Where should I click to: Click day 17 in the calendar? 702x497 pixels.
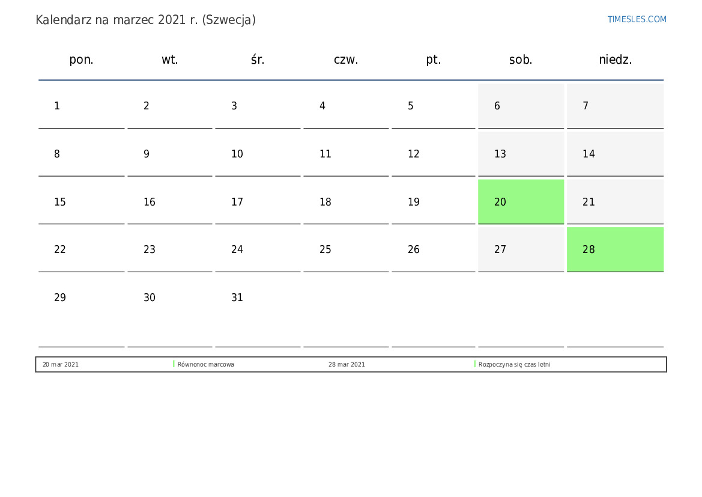258,202
